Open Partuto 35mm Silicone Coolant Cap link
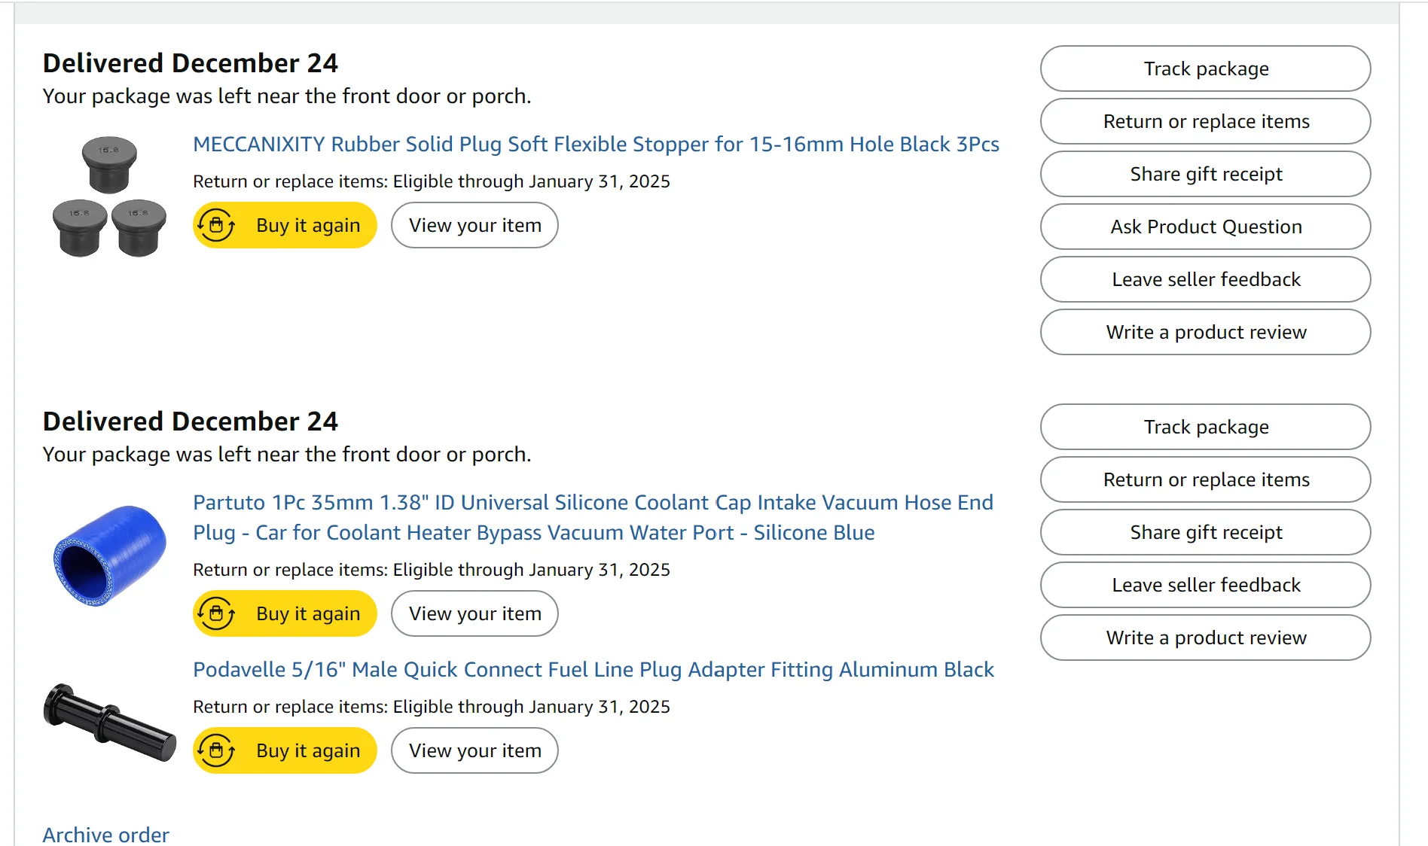The width and height of the screenshot is (1428, 846). (x=593, y=517)
